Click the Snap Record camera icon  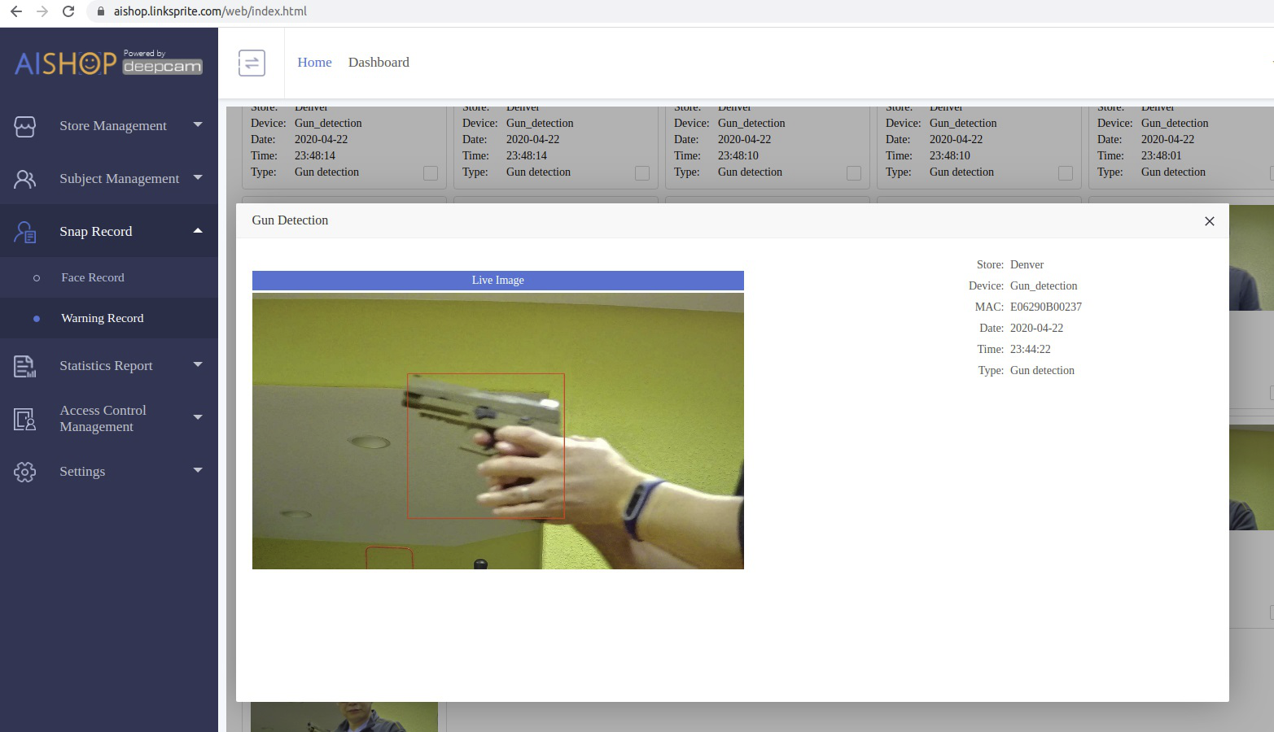pos(25,231)
